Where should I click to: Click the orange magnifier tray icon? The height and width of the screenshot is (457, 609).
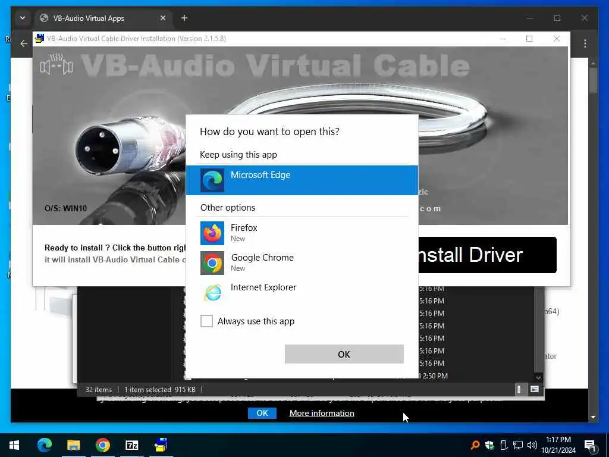point(475,445)
